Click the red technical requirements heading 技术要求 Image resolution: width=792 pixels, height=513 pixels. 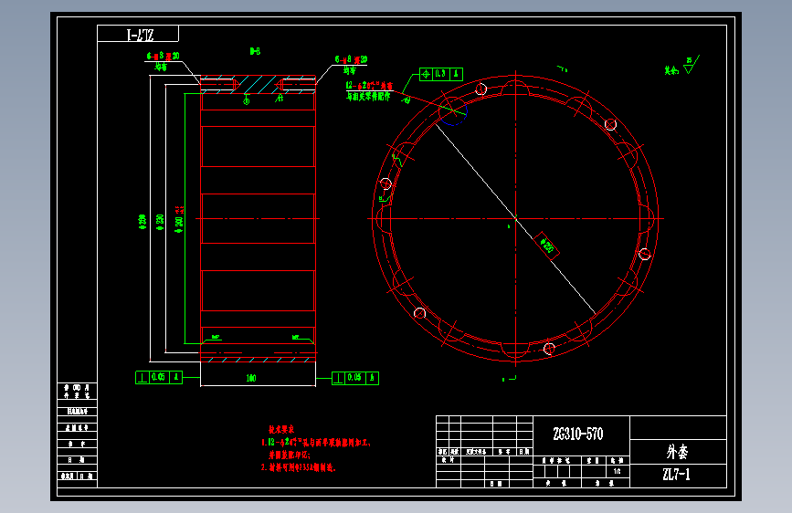tap(281, 430)
